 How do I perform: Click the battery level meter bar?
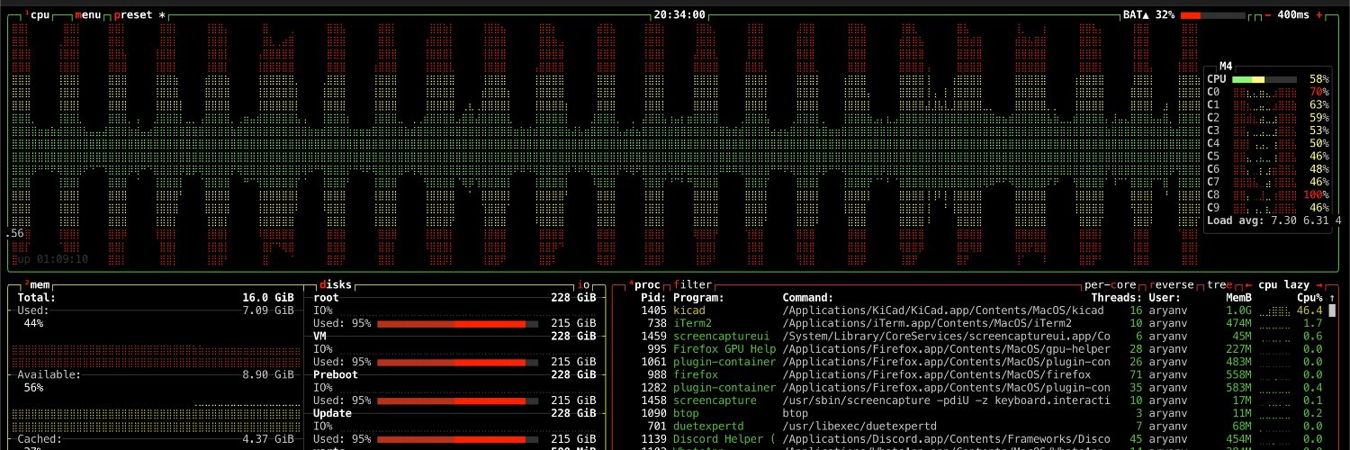1212,15
